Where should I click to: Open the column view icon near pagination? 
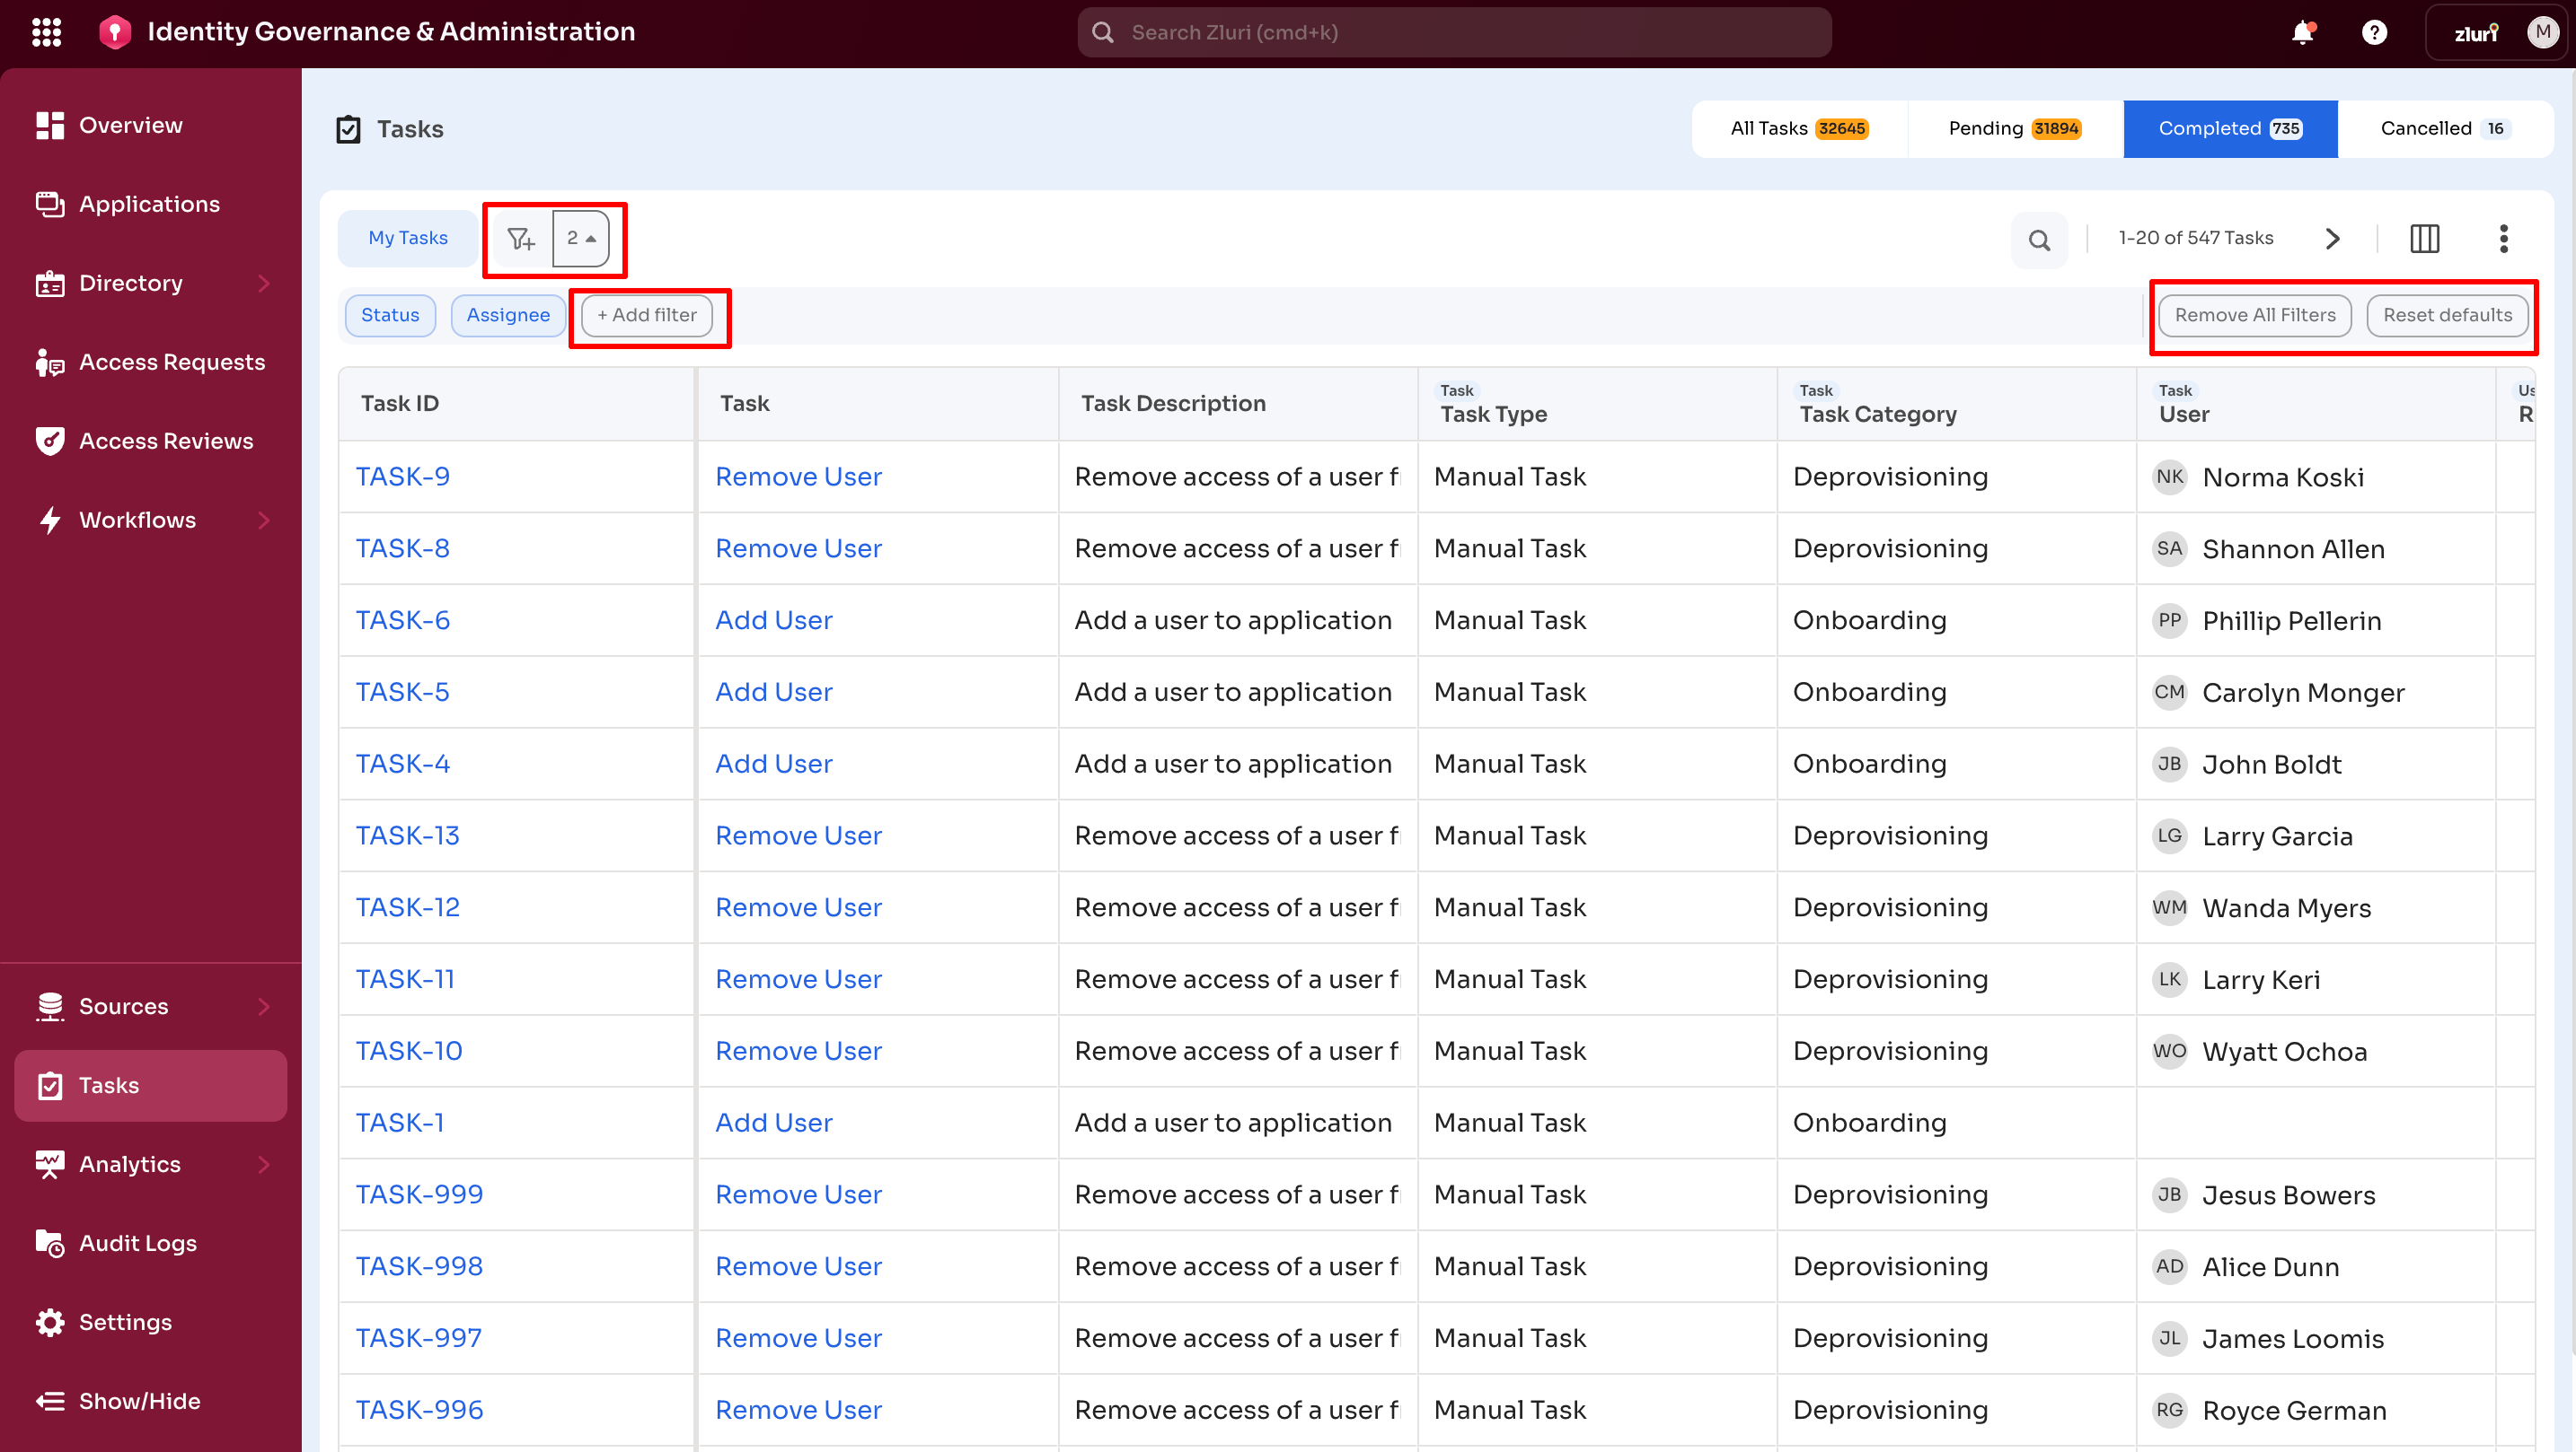pyautogui.click(x=2425, y=238)
